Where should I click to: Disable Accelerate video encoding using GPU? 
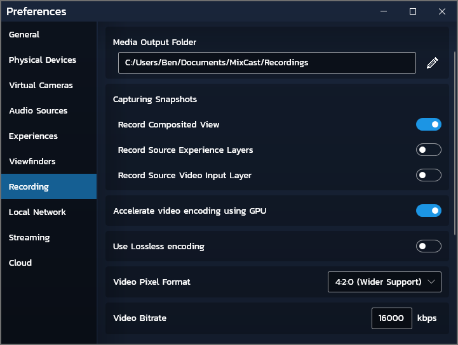[x=429, y=211]
